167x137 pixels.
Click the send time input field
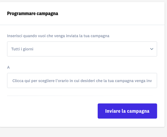82,81
